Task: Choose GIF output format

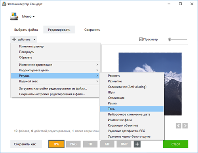Action: pos(107,144)
